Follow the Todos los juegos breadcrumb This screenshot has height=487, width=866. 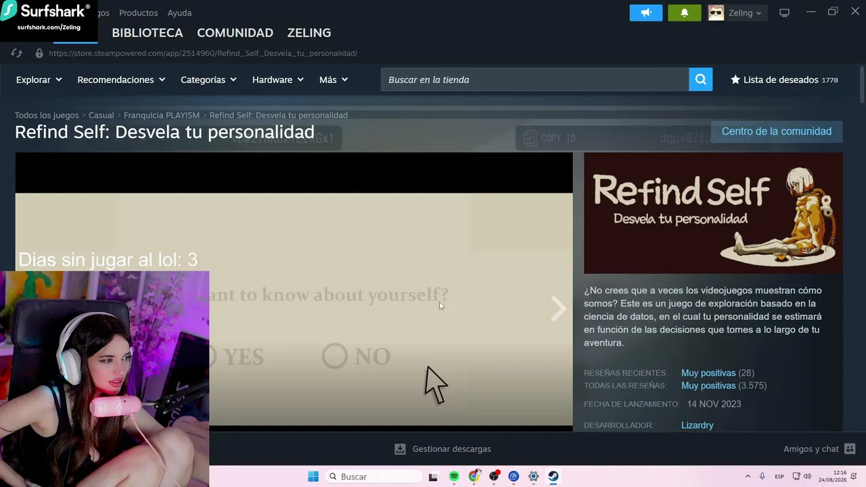(47, 115)
